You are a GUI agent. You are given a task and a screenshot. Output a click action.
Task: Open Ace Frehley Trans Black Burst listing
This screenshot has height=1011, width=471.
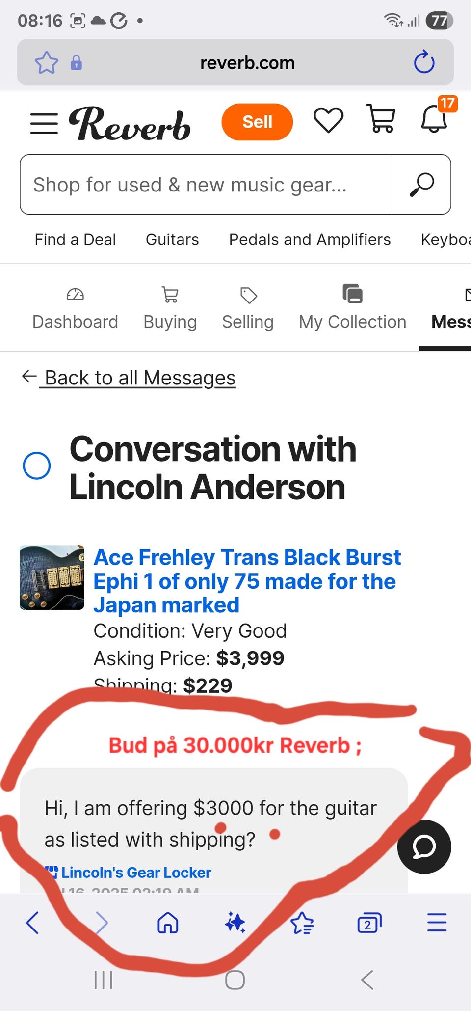(247, 581)
